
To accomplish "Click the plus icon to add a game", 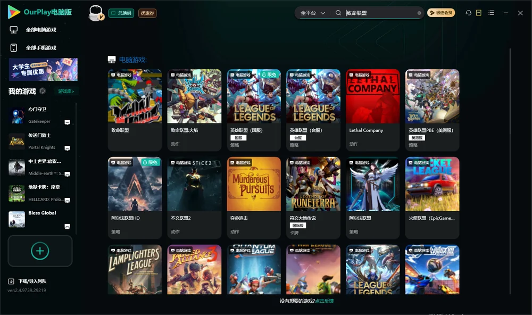I will (40, 251).
